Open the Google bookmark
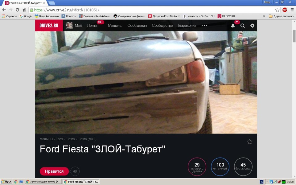Image resolution: width=296 pixels, height=185 pixels. click(26, 16)
